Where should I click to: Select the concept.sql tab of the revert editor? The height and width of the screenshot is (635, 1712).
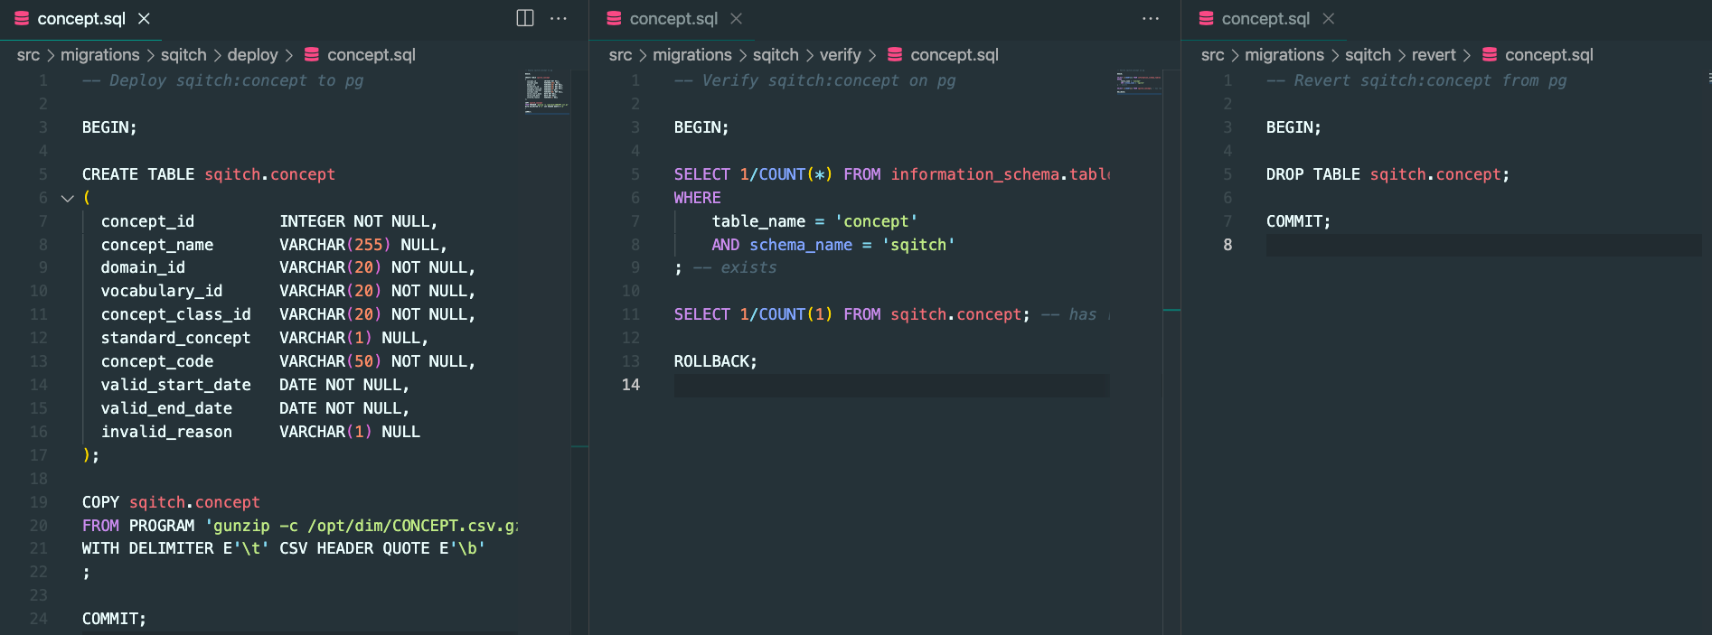[1265, 19]
